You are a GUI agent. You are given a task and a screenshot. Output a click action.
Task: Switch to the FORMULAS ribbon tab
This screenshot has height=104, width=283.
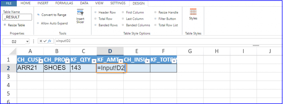(x=64, y=3)
